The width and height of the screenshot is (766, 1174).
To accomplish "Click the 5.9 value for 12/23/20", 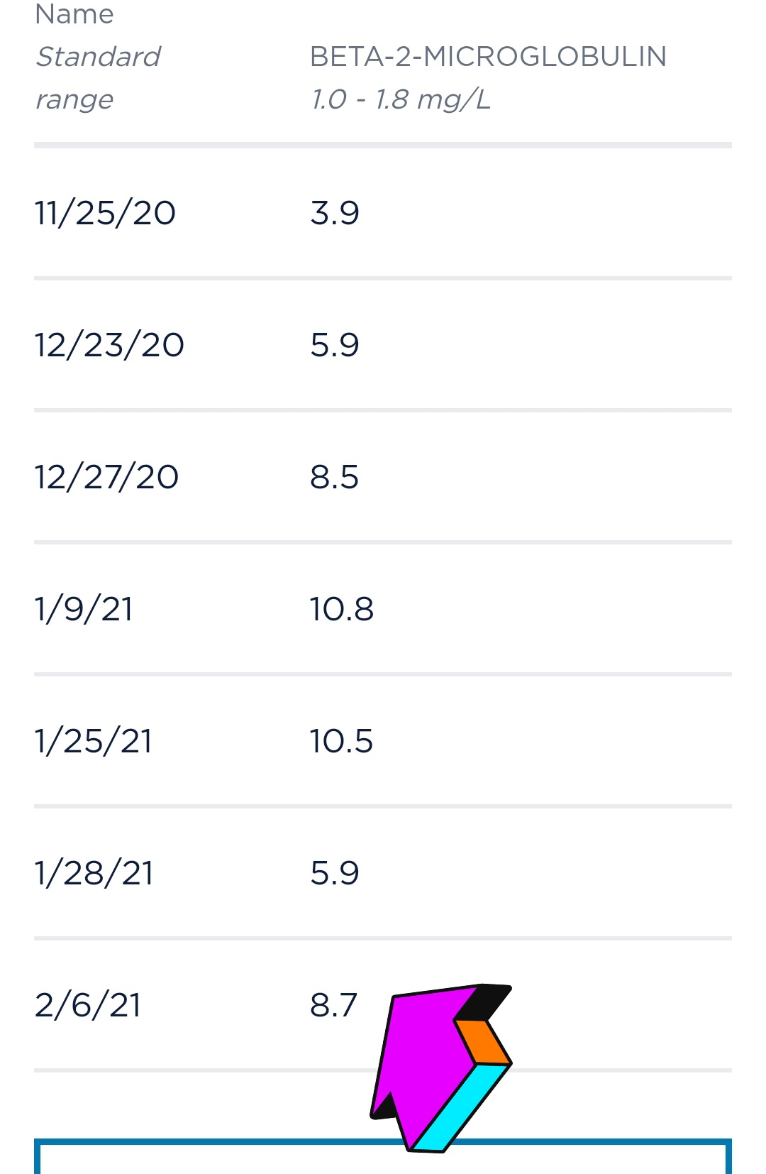I will click(x=335, y=345).
